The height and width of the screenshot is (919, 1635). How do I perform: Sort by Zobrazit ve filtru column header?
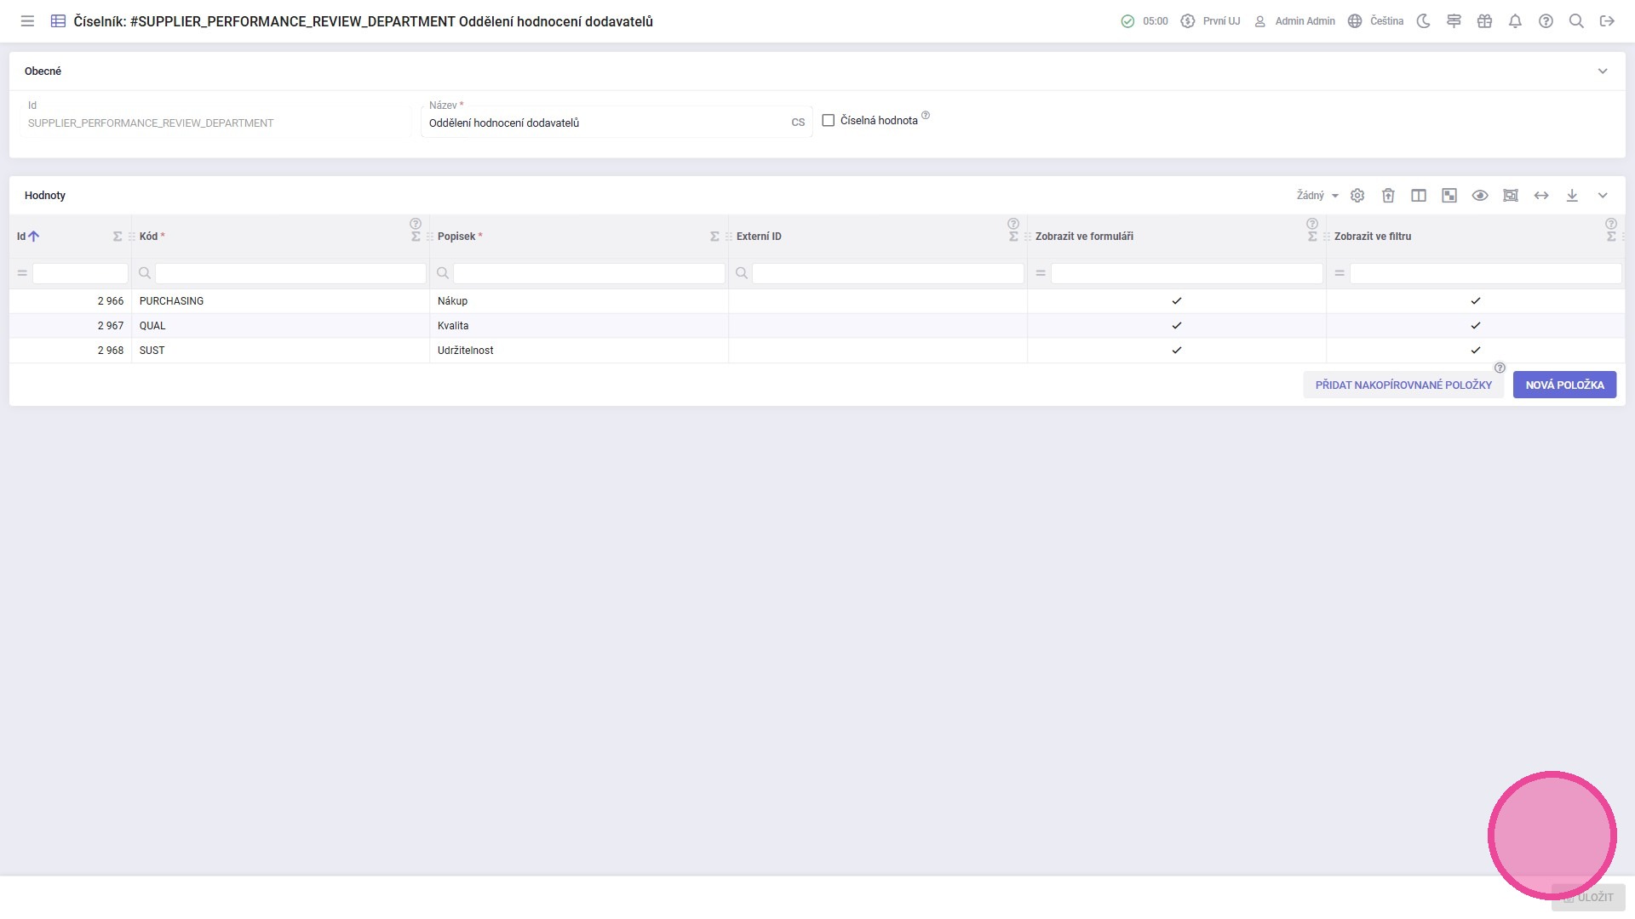[x=1373, y=237]
